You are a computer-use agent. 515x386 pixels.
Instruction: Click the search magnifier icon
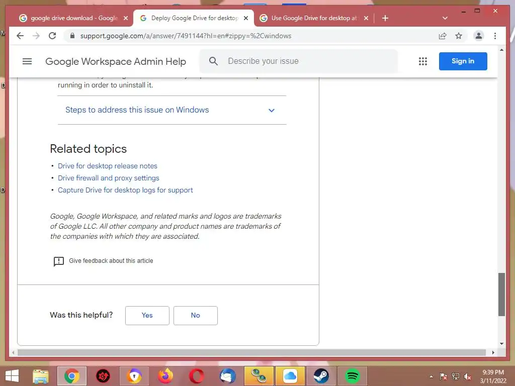(x=213, y=61)
